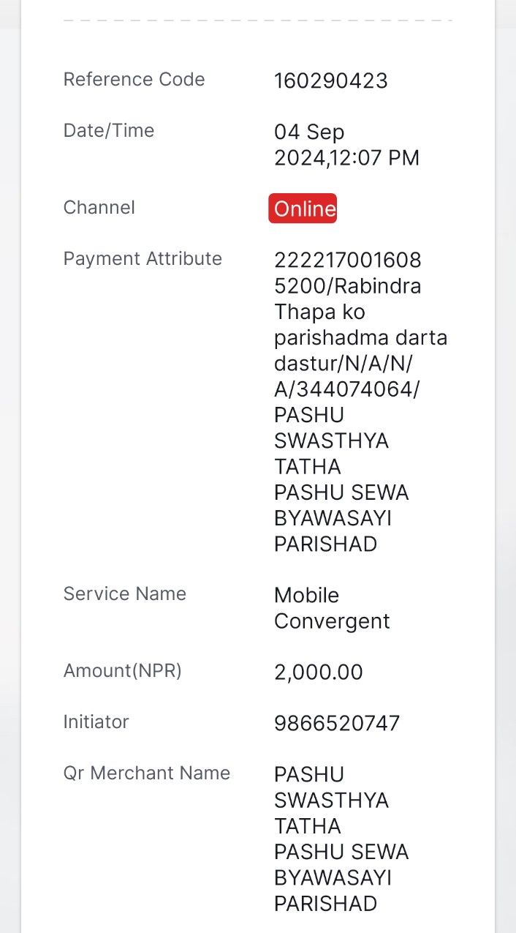The width and height of the screenshot is (516, 933).
Task: Click the Service Name label
Action: point(125,593)
